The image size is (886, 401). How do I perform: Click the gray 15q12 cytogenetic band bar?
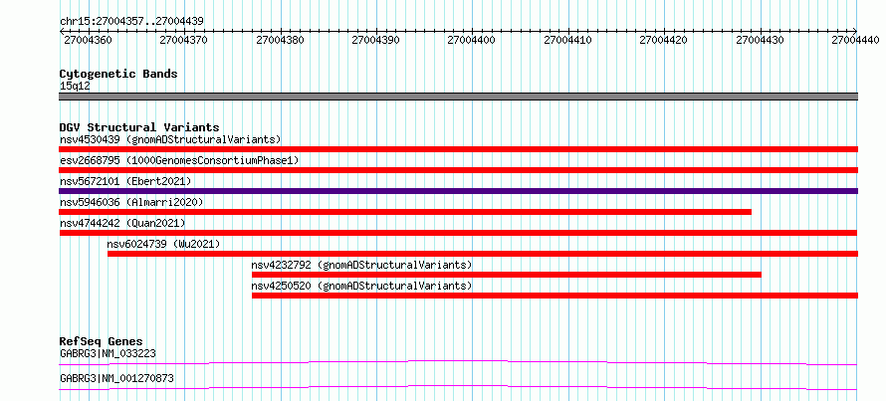pyautogui.click(x=458, y=97)
